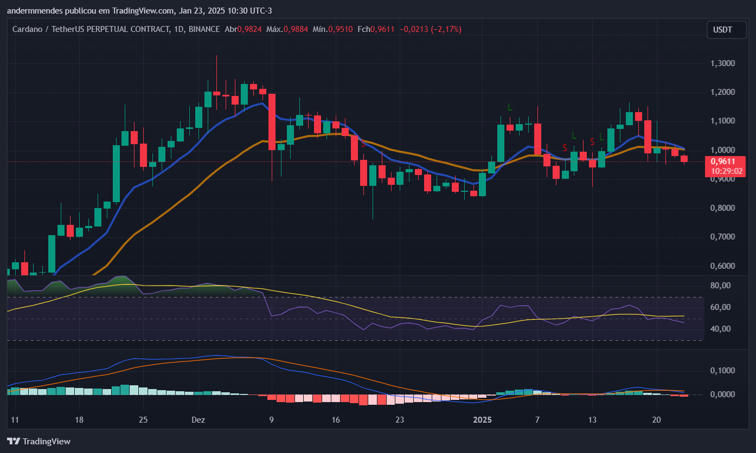Click the date label 11 on time axis
The height and width of the screenshot is (453, 756).
15,419
